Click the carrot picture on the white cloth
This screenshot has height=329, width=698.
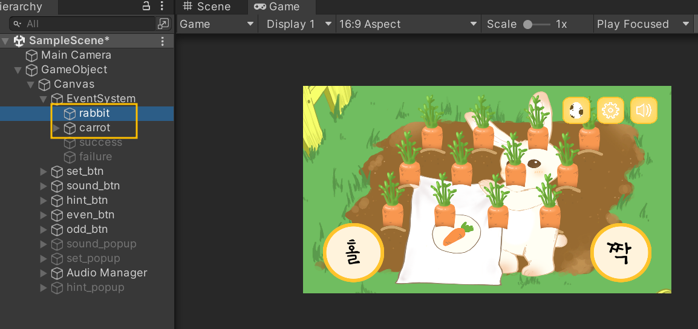(x=457, y=235)
